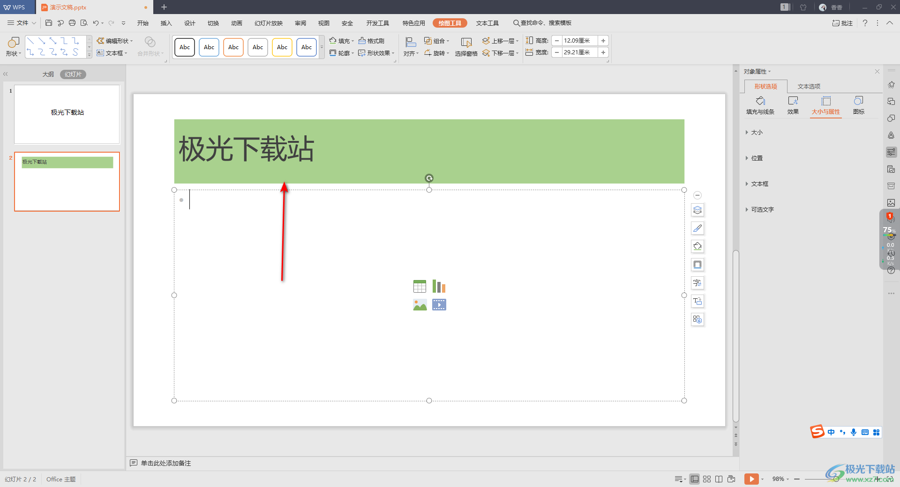The height and width of the screenshot is (487, 900).
Task: Open the 效果 effects section icon
Action: pos(793,105)
